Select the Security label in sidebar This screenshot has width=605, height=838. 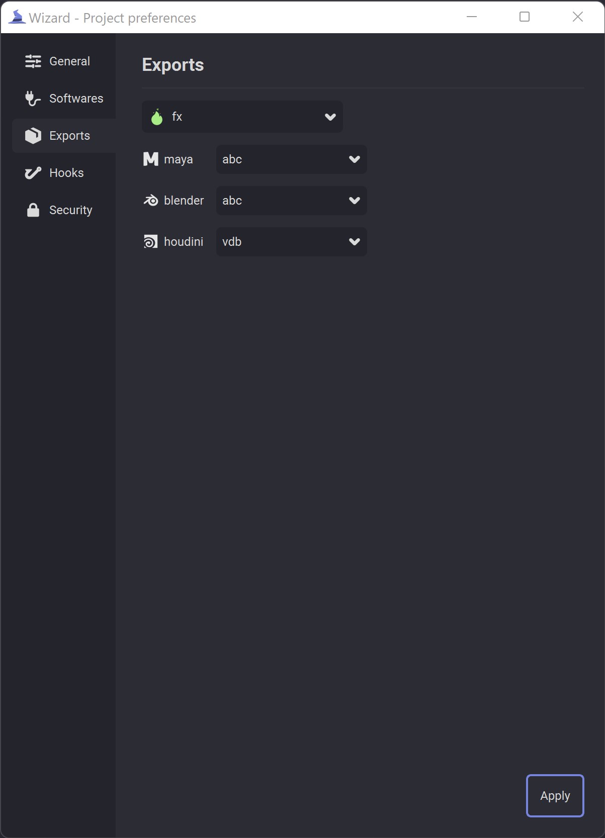tap(71, 210)
